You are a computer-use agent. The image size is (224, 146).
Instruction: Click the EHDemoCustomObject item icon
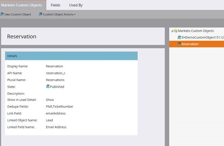(x=179, y=38)
